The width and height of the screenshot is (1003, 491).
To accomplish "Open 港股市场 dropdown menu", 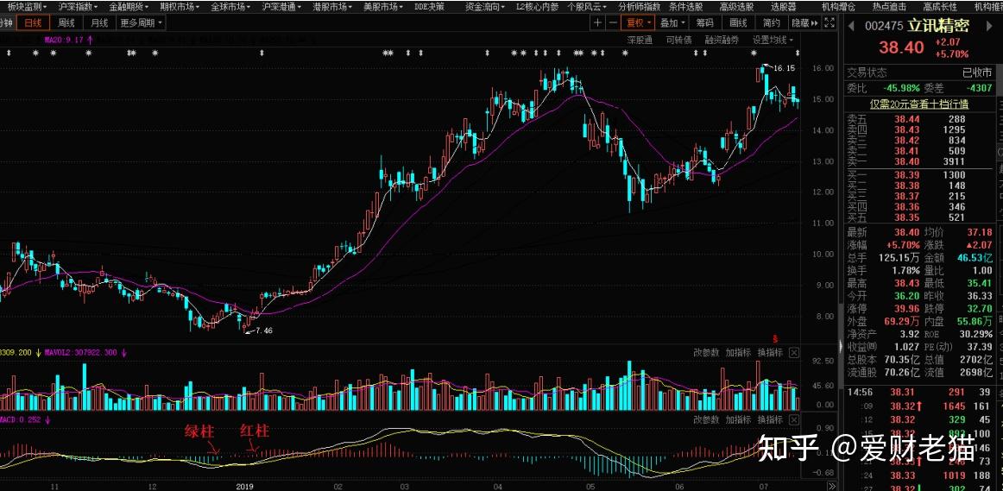I will coord(333,7).
